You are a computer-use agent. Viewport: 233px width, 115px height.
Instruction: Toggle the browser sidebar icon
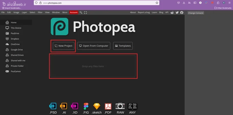(195, 3)
